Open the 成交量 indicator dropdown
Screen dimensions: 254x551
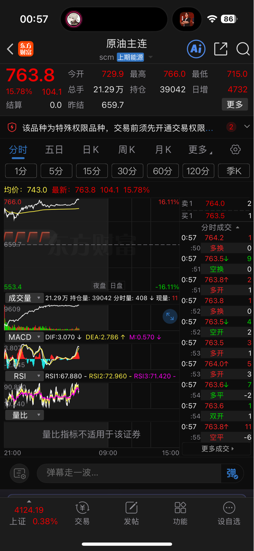click(x=24, y=298)
